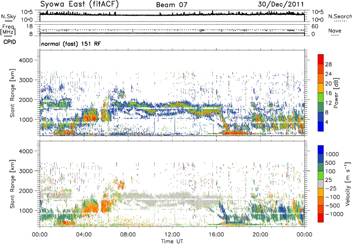Click the date '30/Dec/2011'

tap(281, 4)
